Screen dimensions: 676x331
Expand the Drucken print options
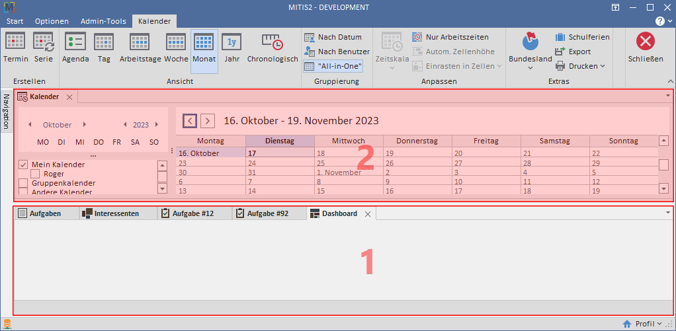[x=580, y=66]
